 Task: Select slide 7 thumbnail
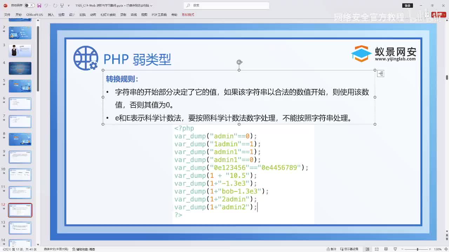tap(20, 121)
